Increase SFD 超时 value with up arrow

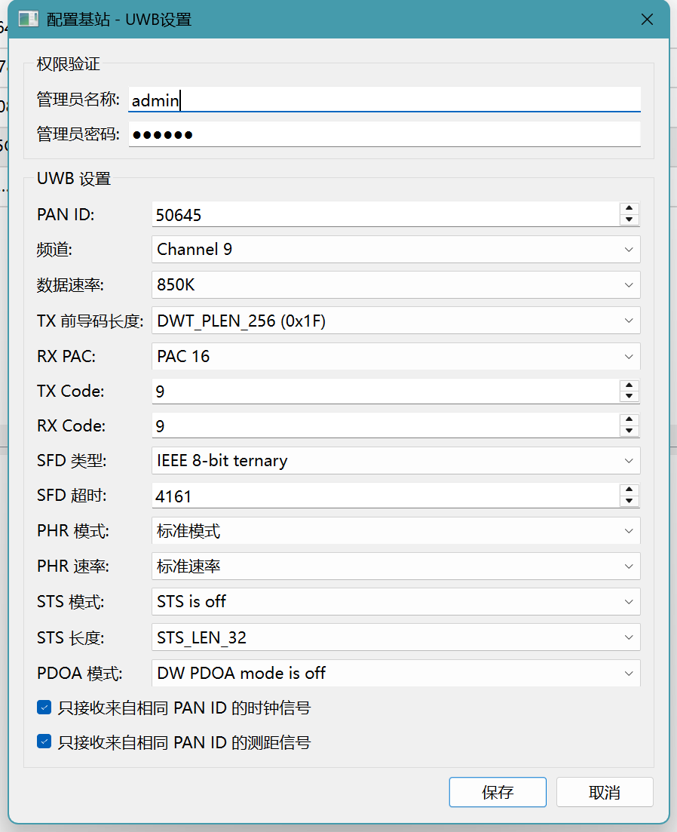coord(629,490)
